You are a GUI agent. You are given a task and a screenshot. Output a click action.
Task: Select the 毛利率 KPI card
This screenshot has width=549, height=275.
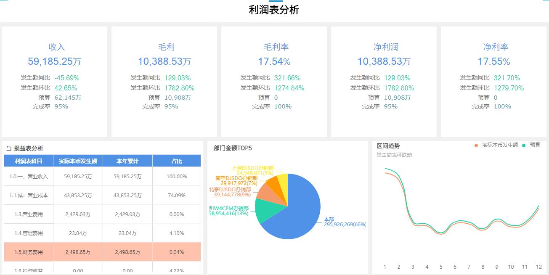pyautogui.click(x=273, y=81)
